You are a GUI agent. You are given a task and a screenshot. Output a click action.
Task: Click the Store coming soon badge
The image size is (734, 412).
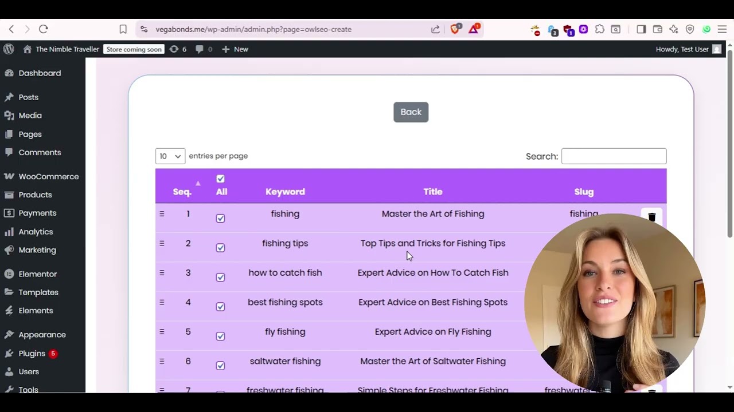click(134, 49)
